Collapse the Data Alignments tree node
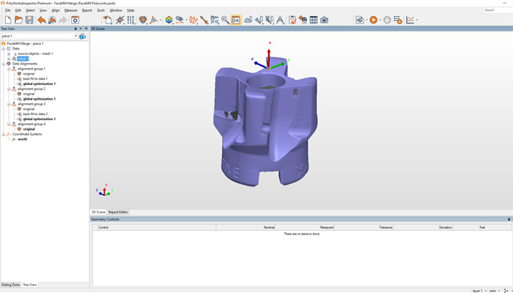Viewport: 513px width, 293px height. (4, 64)
